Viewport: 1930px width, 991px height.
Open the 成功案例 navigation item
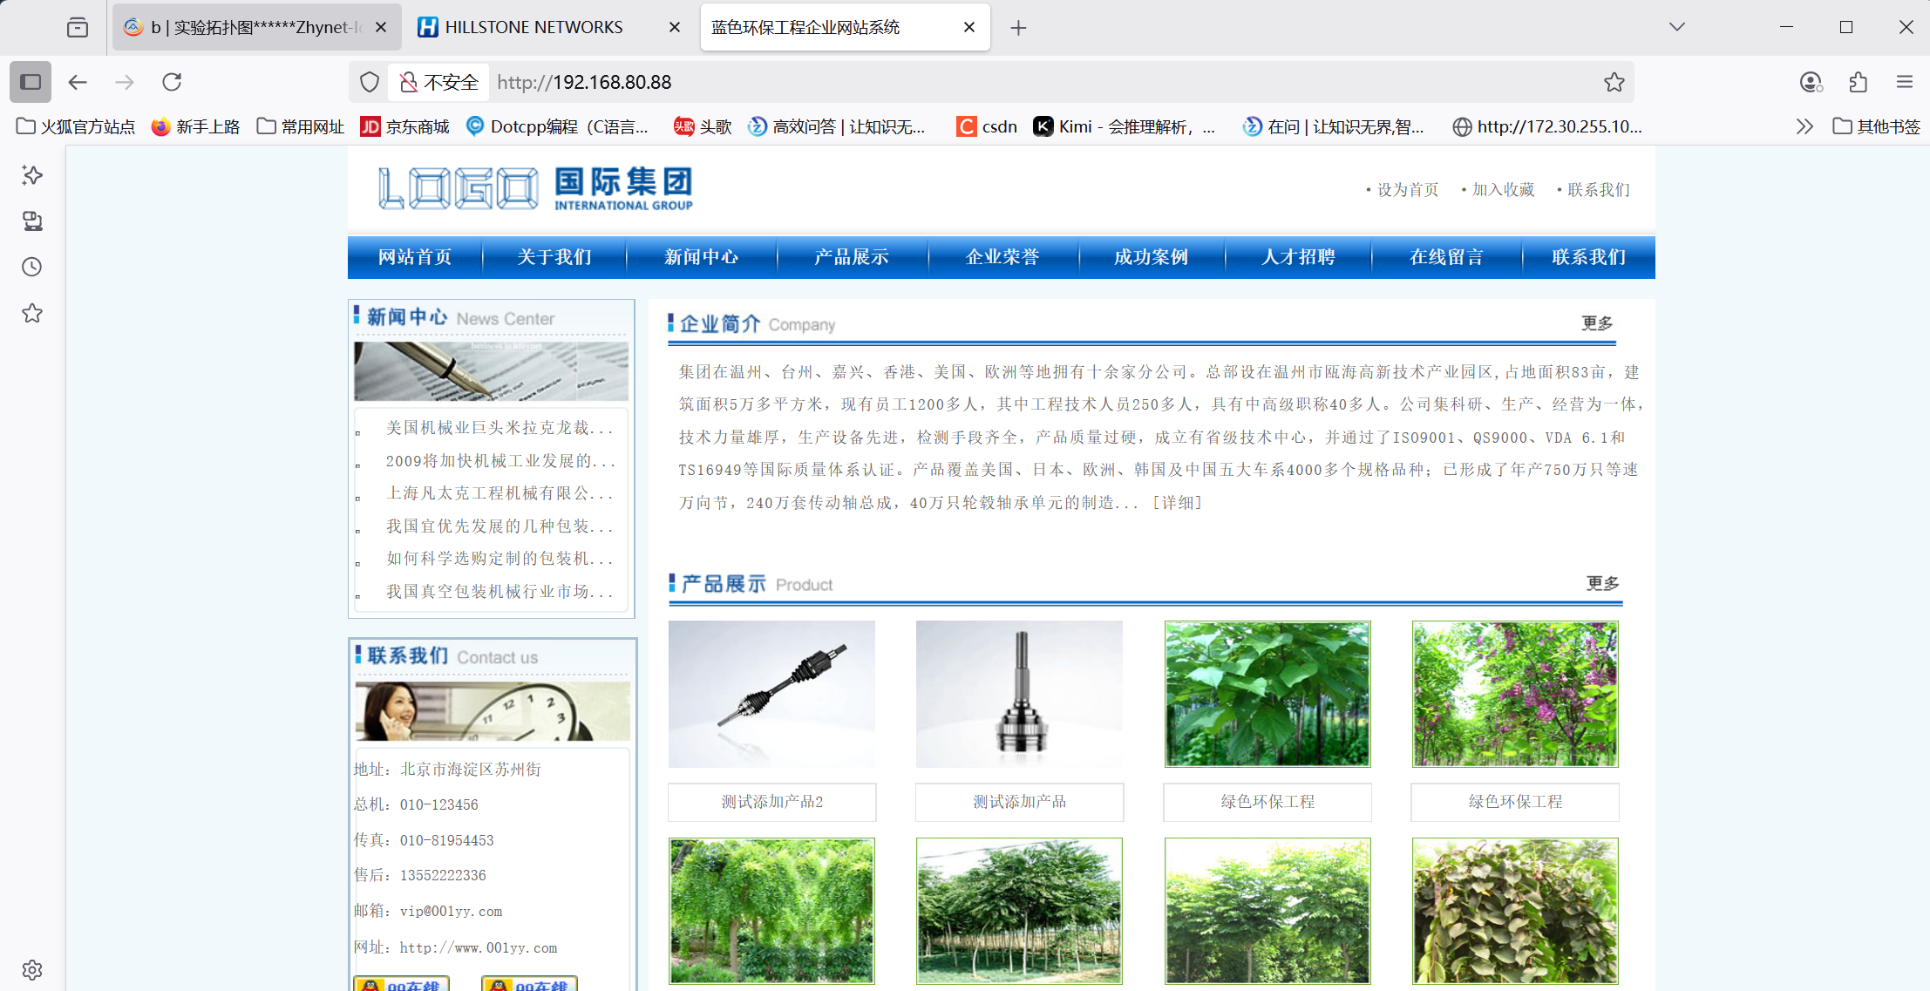point(1151,257)
